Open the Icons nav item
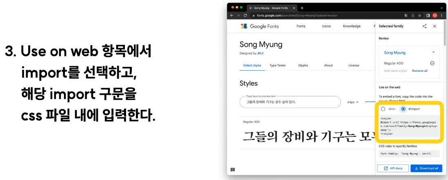Screen dimensions: 448x180 tap(326, 26)
